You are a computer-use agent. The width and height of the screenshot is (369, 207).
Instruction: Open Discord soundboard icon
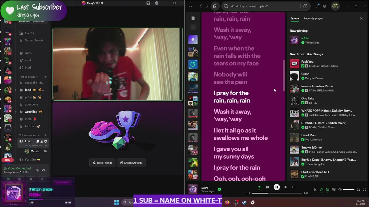[42, 179]
